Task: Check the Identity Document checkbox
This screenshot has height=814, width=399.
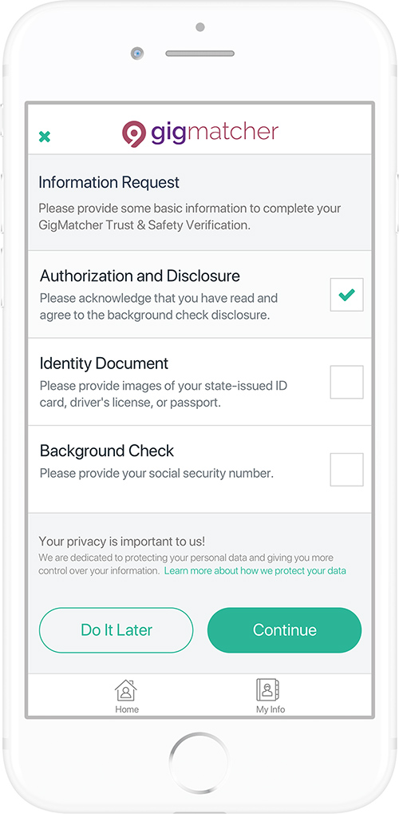Action: (346, 382)
